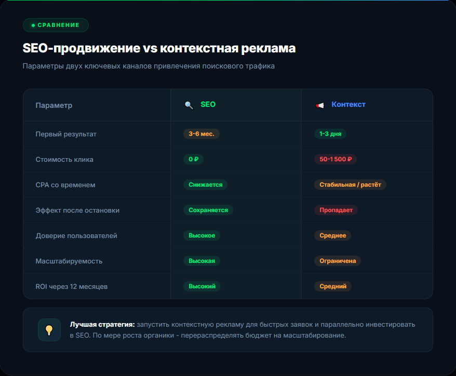This screenshot has height=376, width=456.
Task: Click the megaphone Контекст icon
Action: (319, 105)
